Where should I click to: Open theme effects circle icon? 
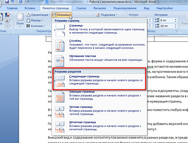coord(8,26)
